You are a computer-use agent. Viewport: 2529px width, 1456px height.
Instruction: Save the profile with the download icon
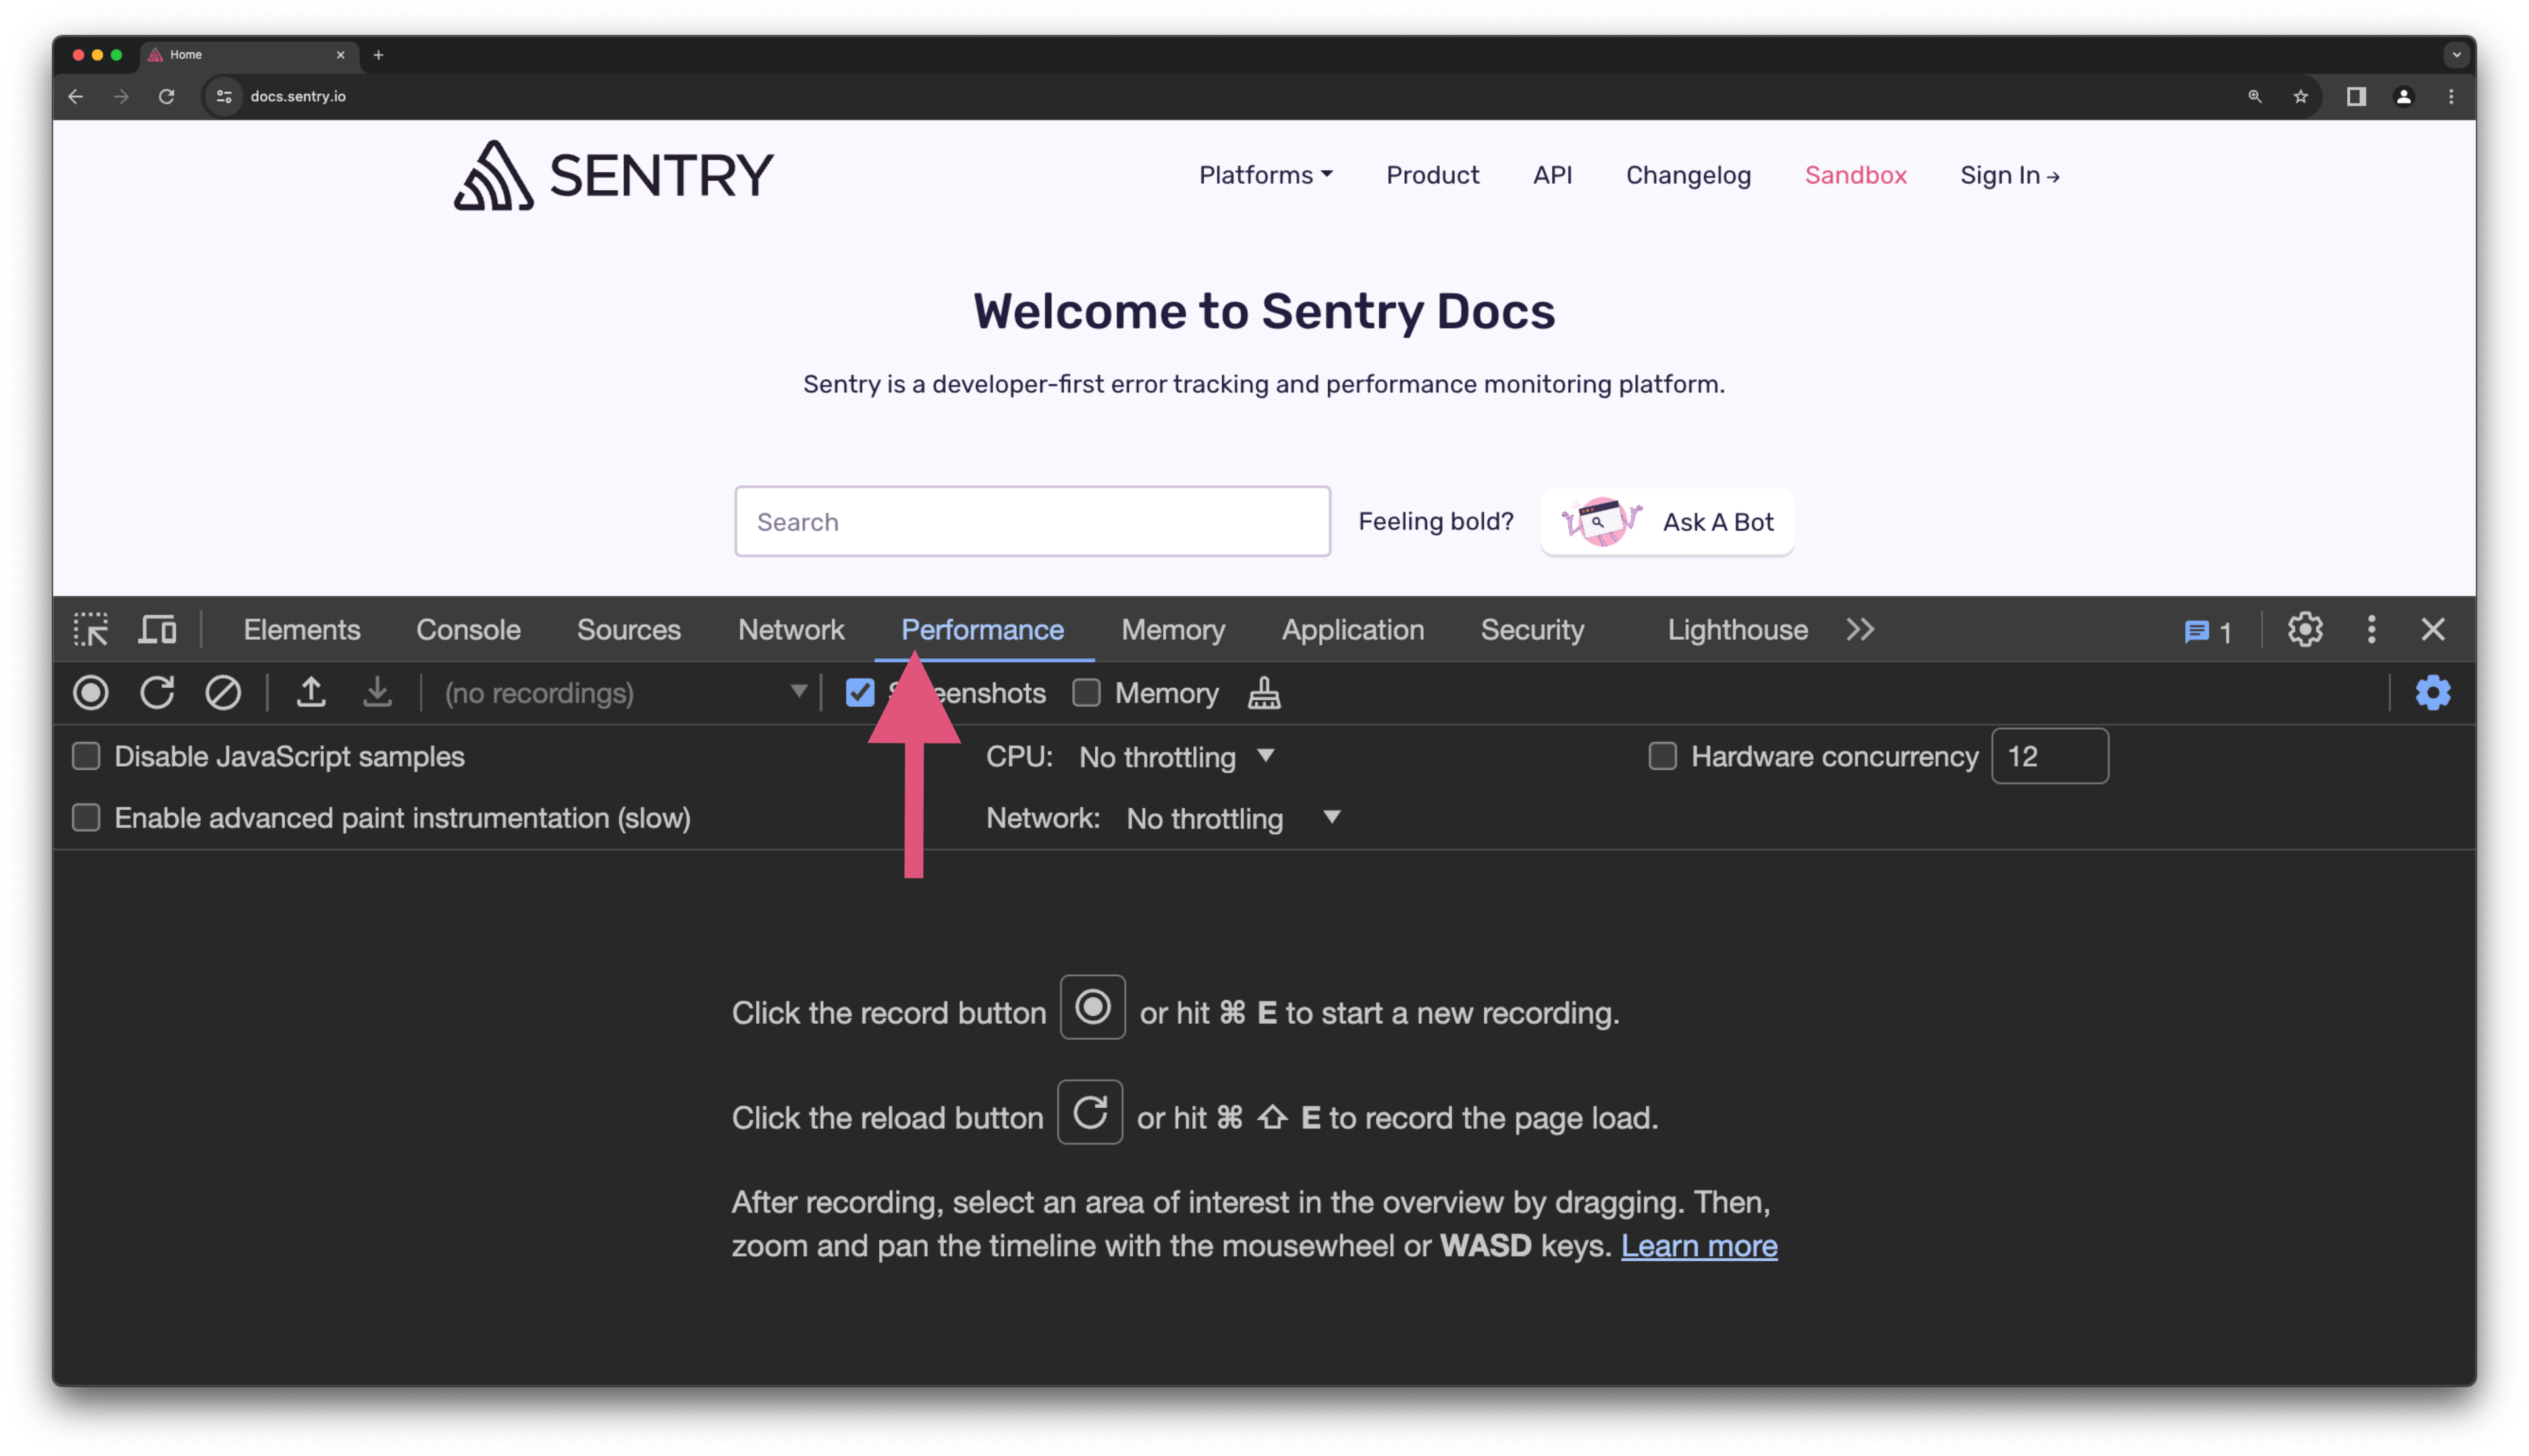(377, 693)
